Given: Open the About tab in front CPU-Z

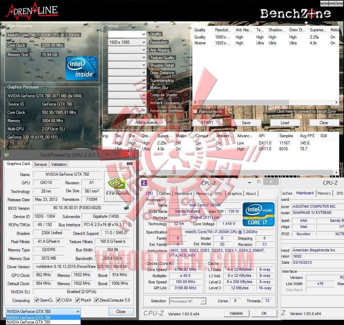Looking at the screenshot, I should (x=251, y=194).
